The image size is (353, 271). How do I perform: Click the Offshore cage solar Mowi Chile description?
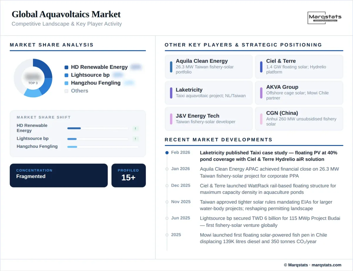(x=297, y=95)
